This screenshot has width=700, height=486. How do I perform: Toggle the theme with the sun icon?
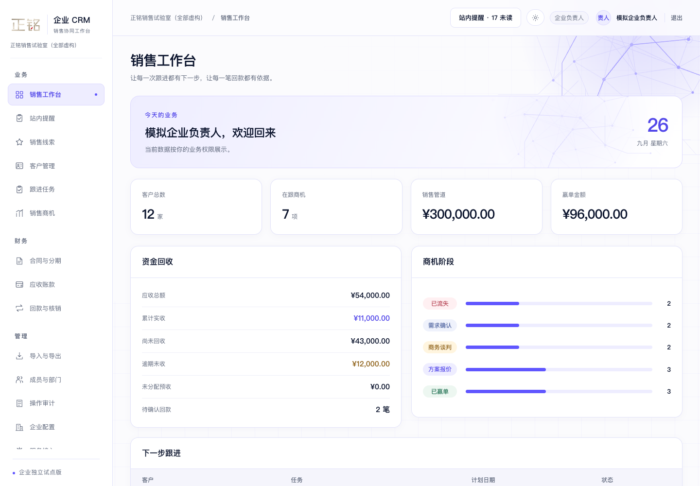click(x=535, y=18)
